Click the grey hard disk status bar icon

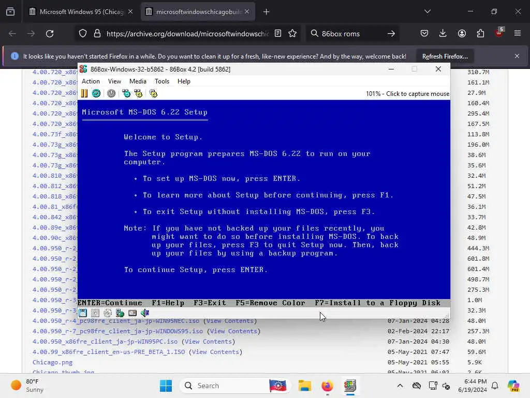pyautogui.click(x=132, y=313)
